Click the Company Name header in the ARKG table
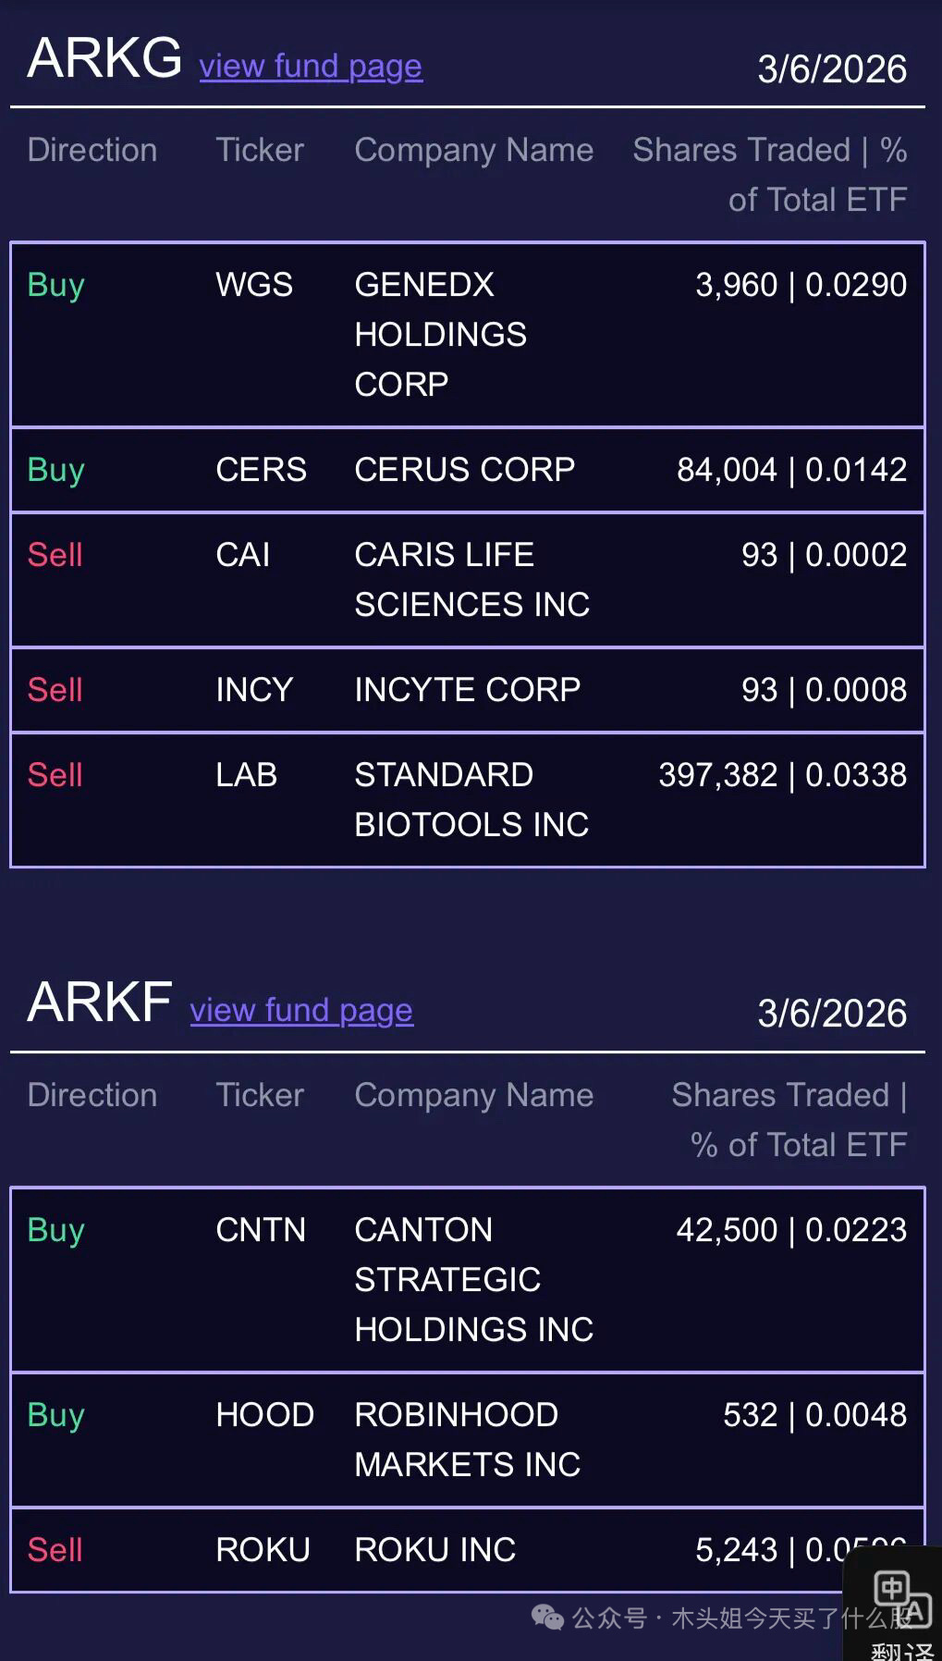 click(x=473, y=150)
